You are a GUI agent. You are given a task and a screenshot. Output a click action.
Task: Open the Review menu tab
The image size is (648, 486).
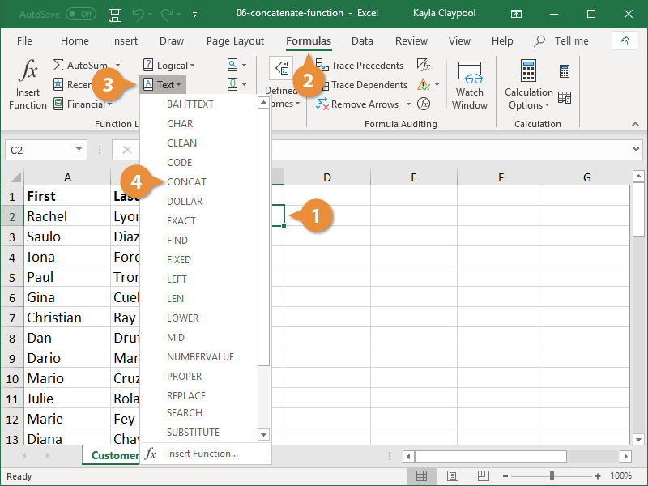[x=411, y=40]
